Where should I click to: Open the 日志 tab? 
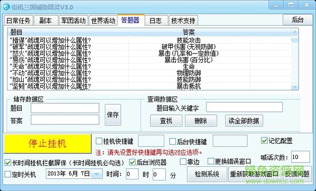click(x=156, y=20)
